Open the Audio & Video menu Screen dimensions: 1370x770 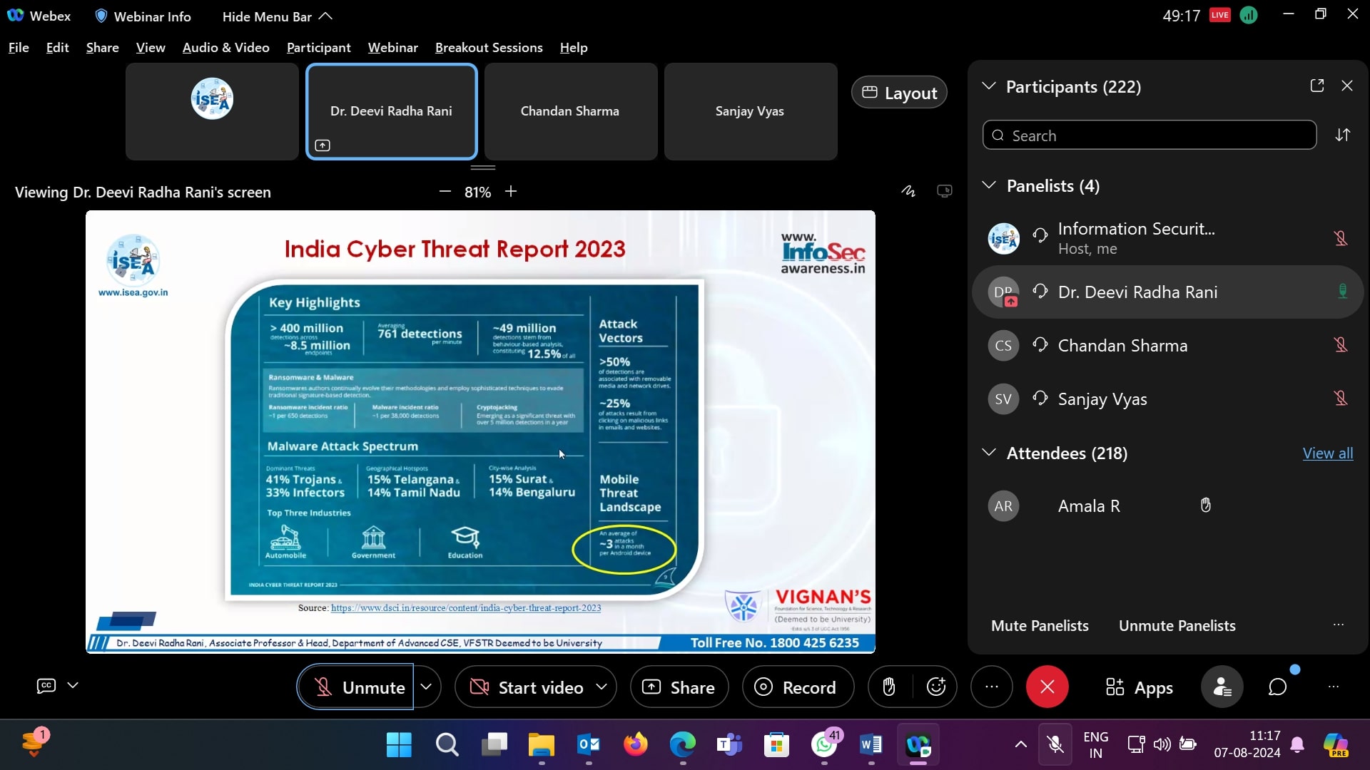(x=225, y=48)
